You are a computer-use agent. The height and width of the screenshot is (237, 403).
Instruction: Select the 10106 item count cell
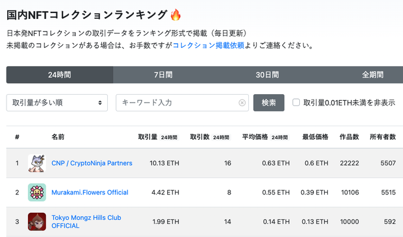(350, 193)
